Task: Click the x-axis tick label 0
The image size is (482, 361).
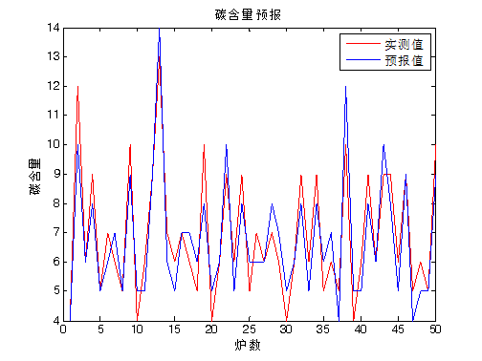Action: click(63, 329)
